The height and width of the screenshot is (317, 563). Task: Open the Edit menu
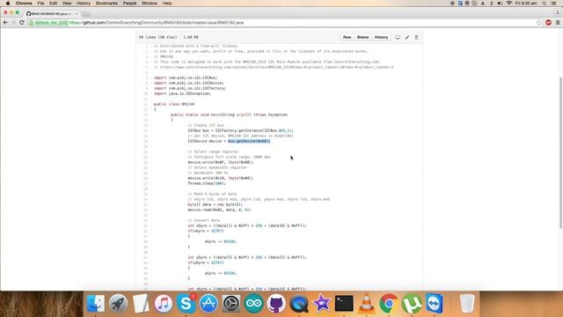pos(53,4)
